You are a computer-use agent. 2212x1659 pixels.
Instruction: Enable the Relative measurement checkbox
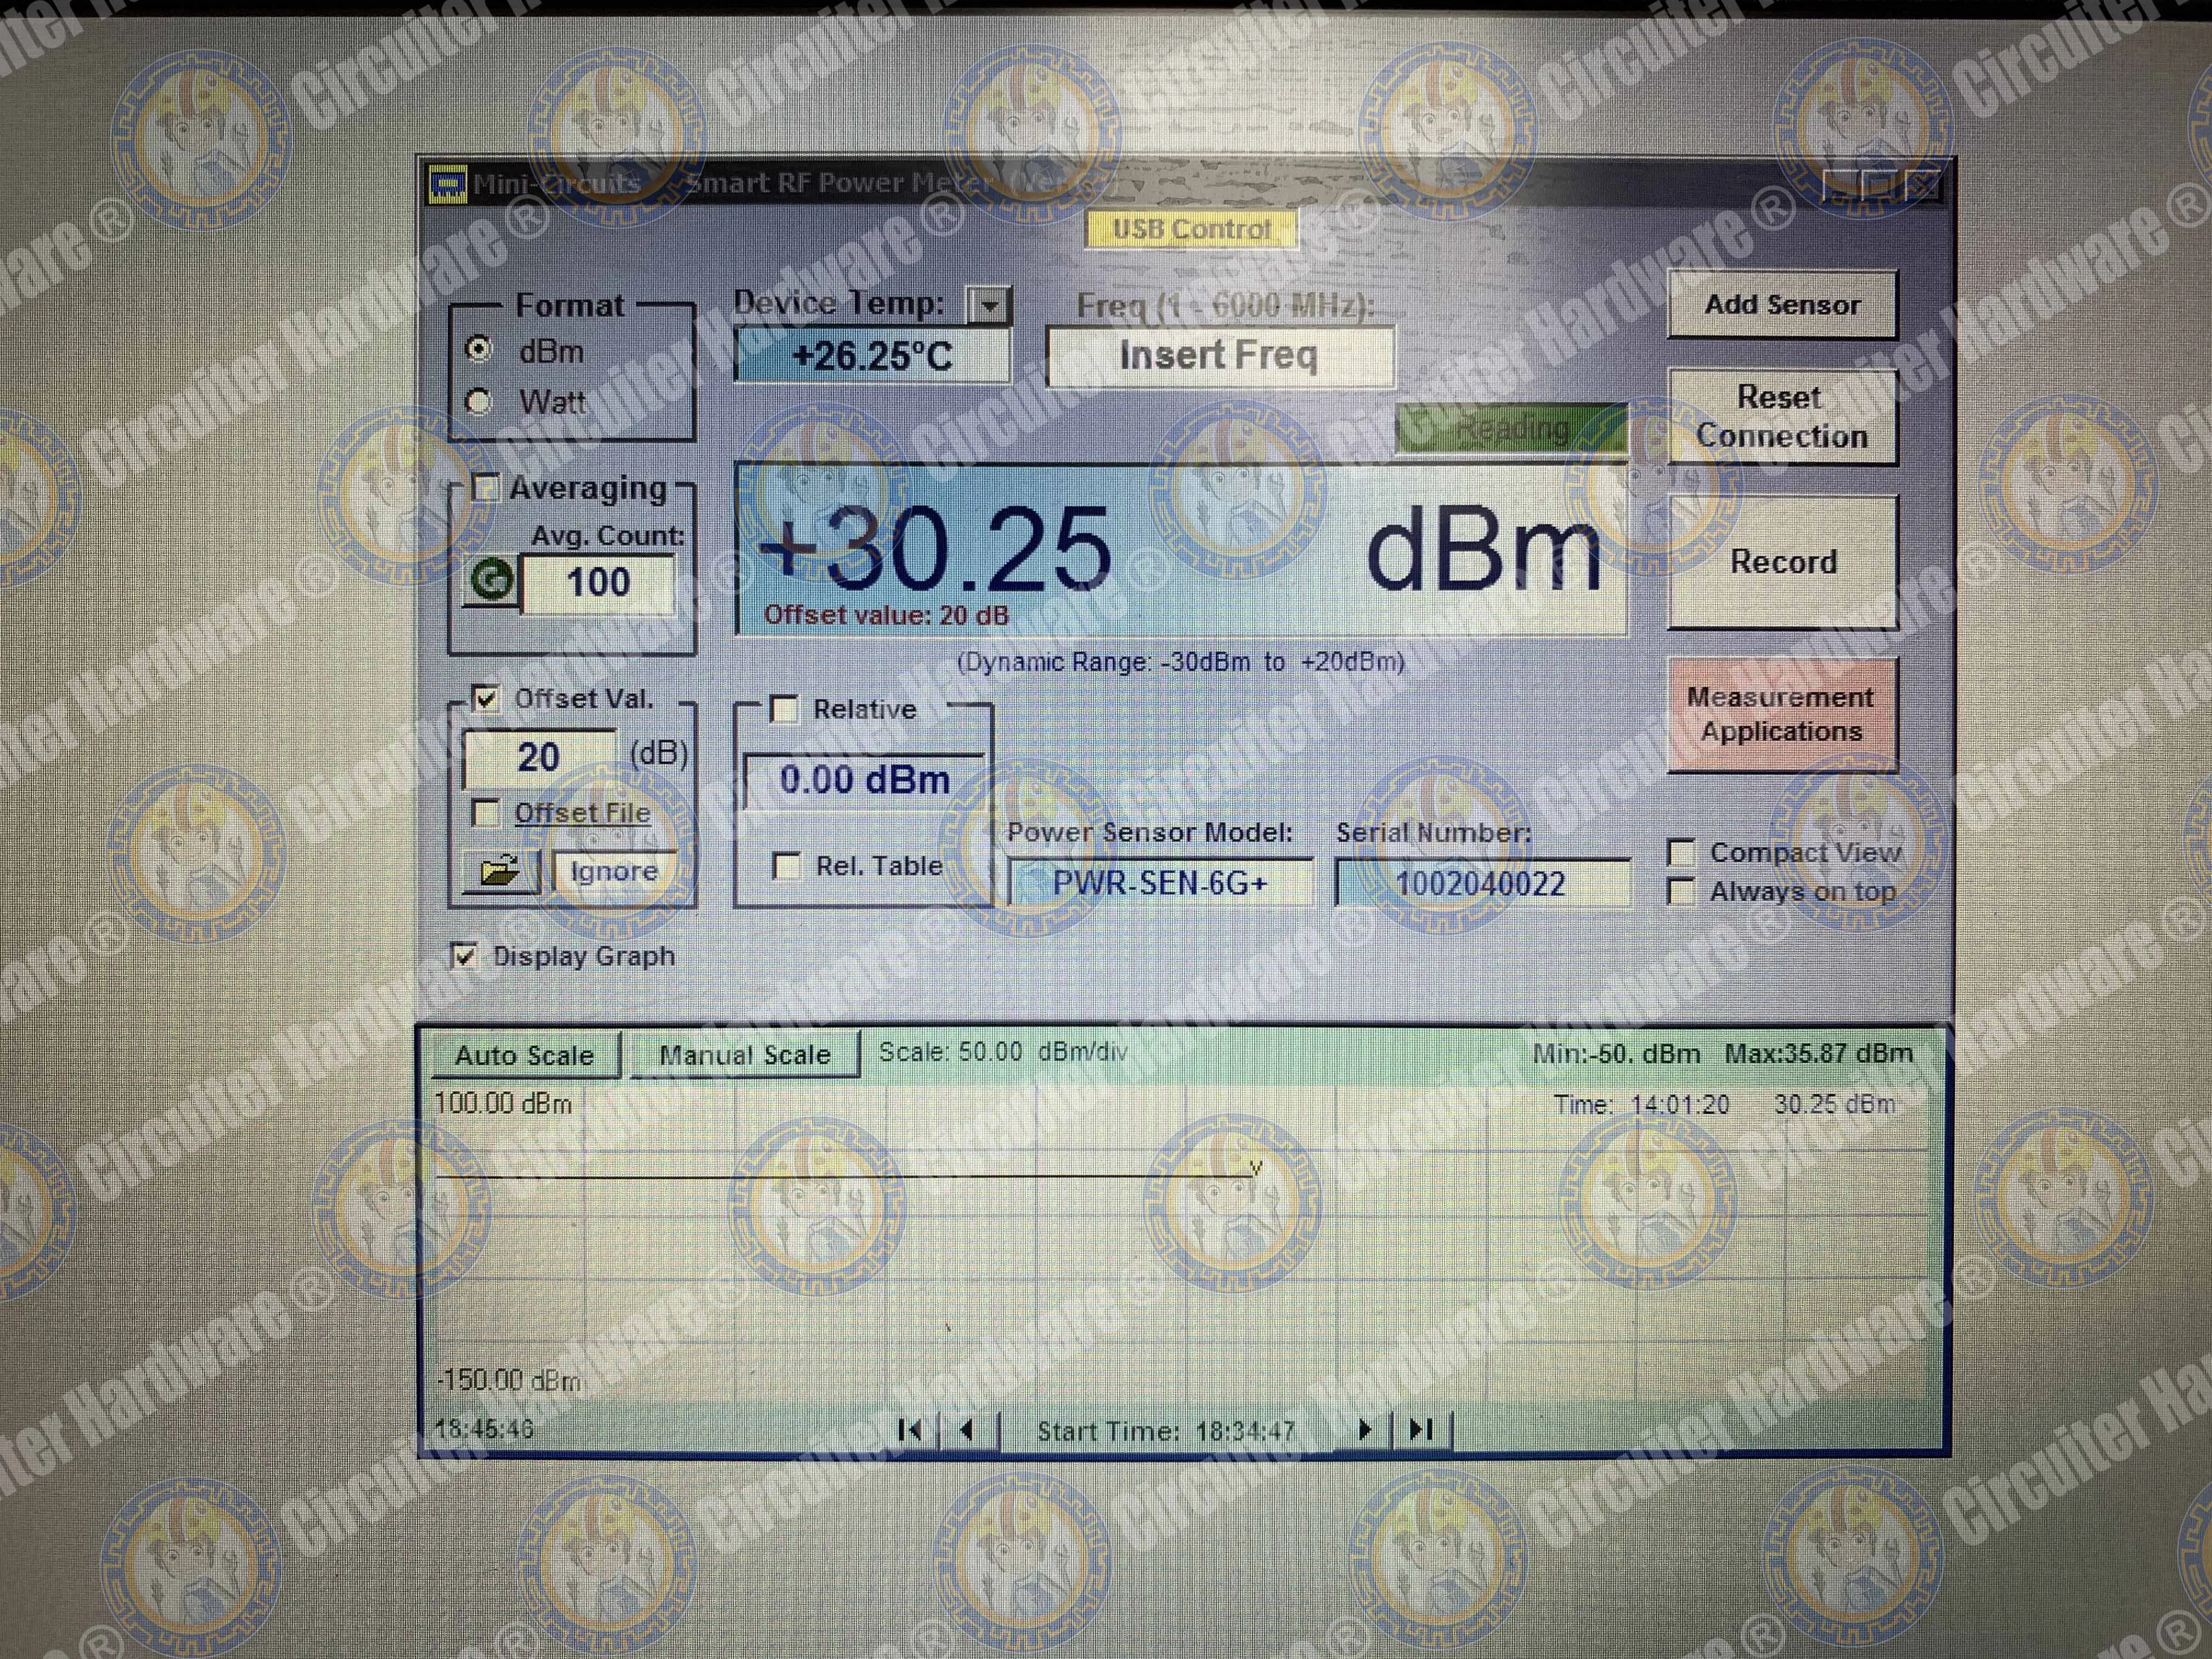point(785,709)
